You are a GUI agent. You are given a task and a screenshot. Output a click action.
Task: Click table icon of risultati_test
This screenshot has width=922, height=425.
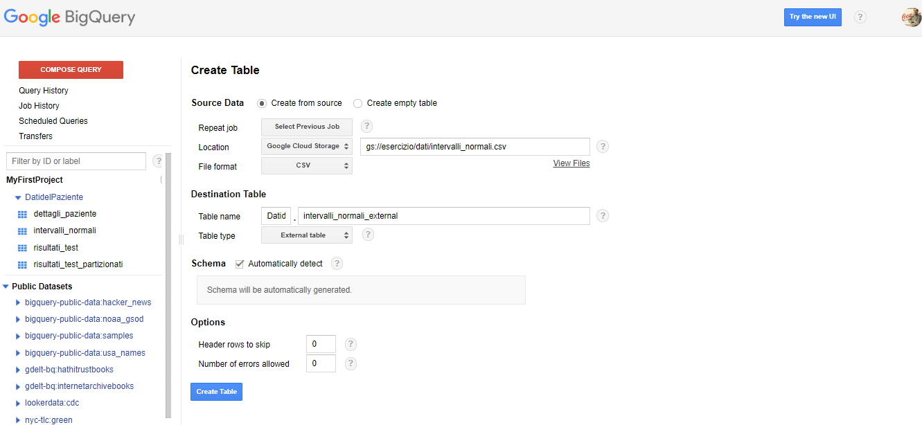click(21, 248)
